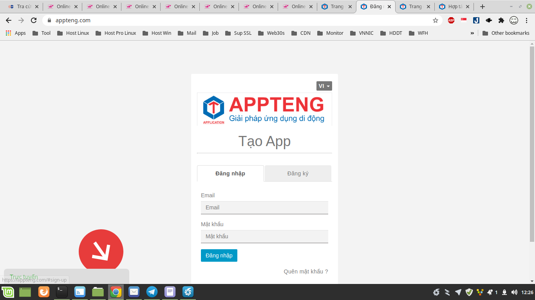The width and height of the screenshot is (535, 300).
Task: Open Telegram from the taskbar
Action: 152,292
